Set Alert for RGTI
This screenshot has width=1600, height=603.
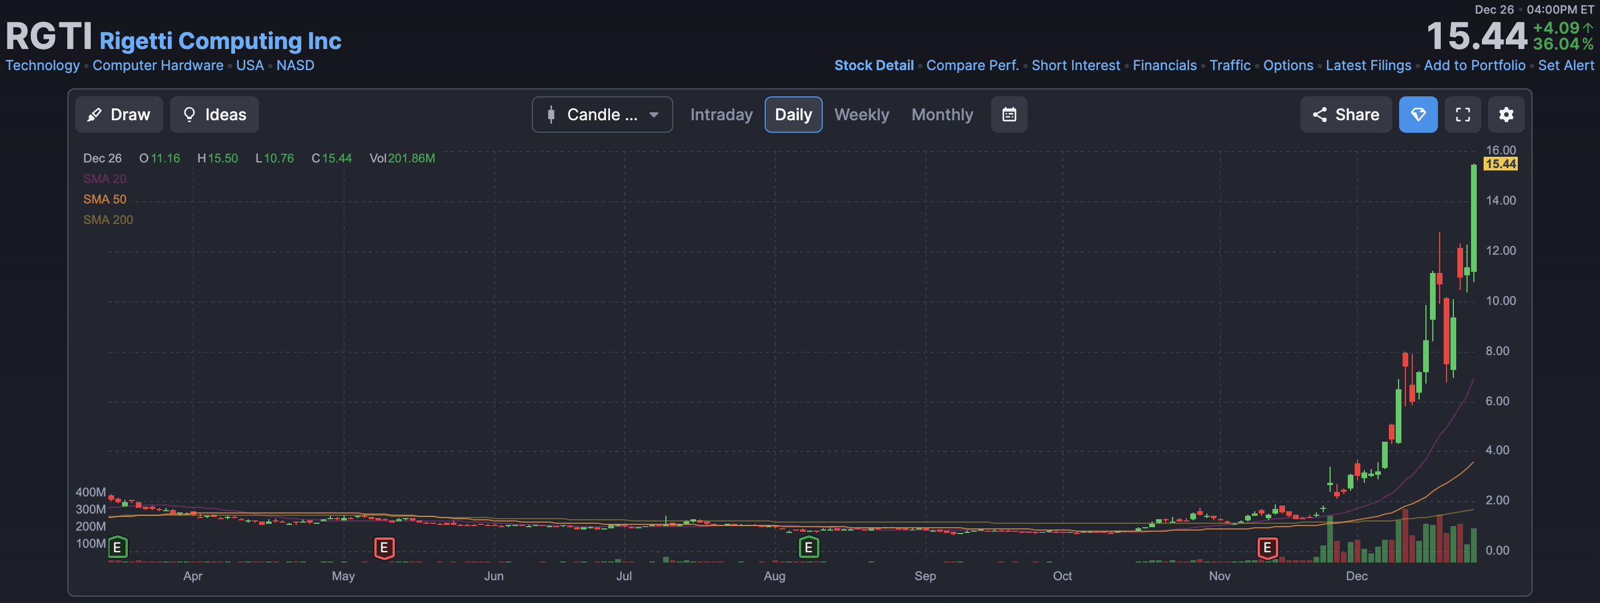click(x=1566, y=65)
